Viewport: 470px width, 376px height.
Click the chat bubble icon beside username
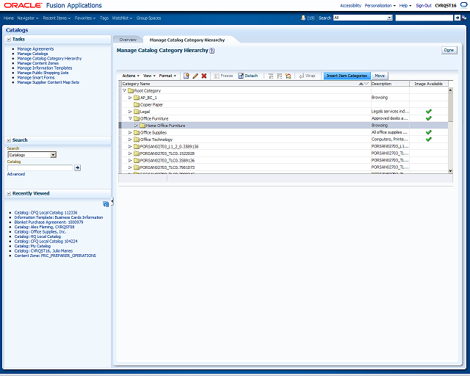click(463, 5)
